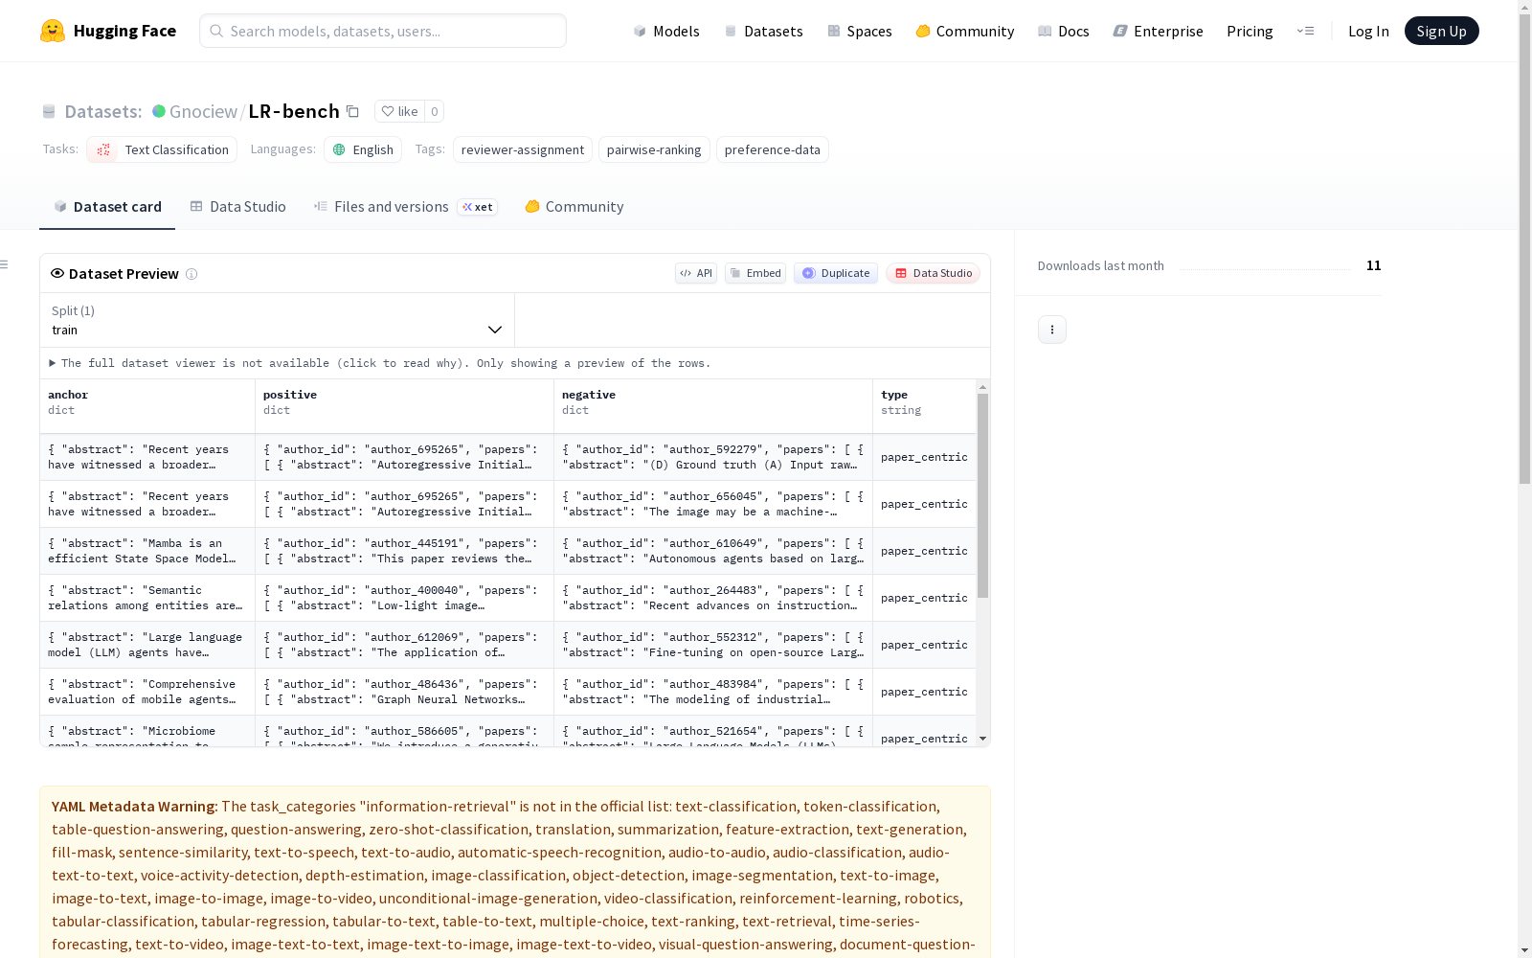Open the Community tab of the dataset
Screen dimensions: 1532x958
click(574, 207)
